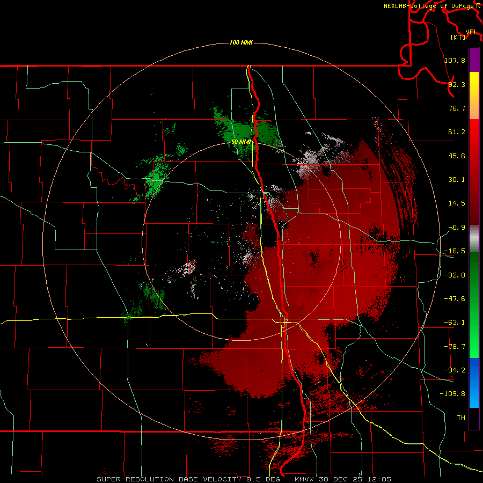Click the [KT] units label
This screenshot has width=483, height=483.
click(x=458, y=37)
